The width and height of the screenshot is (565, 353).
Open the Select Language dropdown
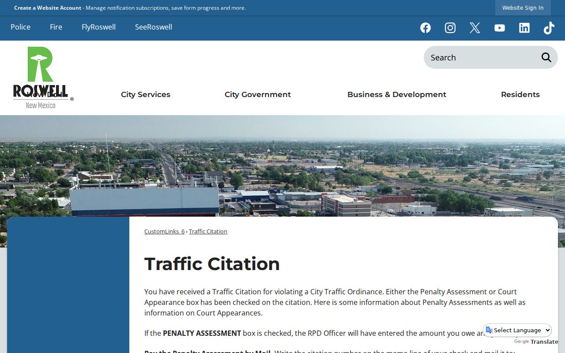pos(518,330)
